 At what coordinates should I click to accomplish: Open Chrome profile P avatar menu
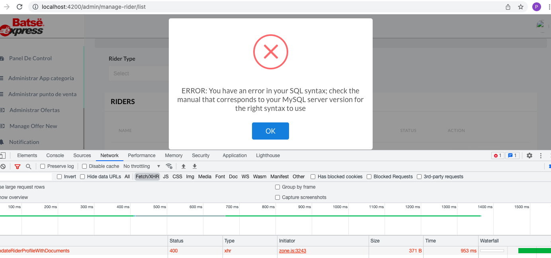536,7
